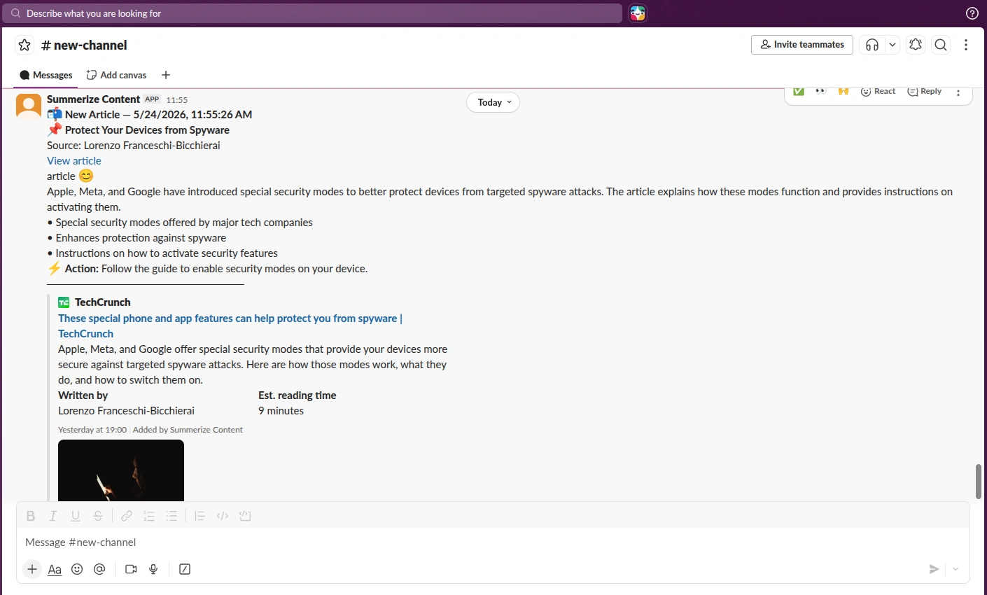Click the Message #new-channel input field
Viewport: 987px width, 595px height.
tap(493, 542)
